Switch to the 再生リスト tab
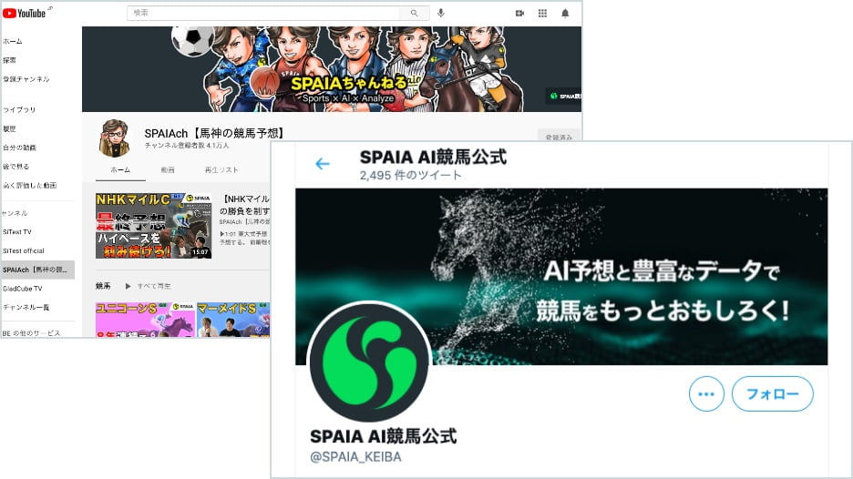 point(221,170)
